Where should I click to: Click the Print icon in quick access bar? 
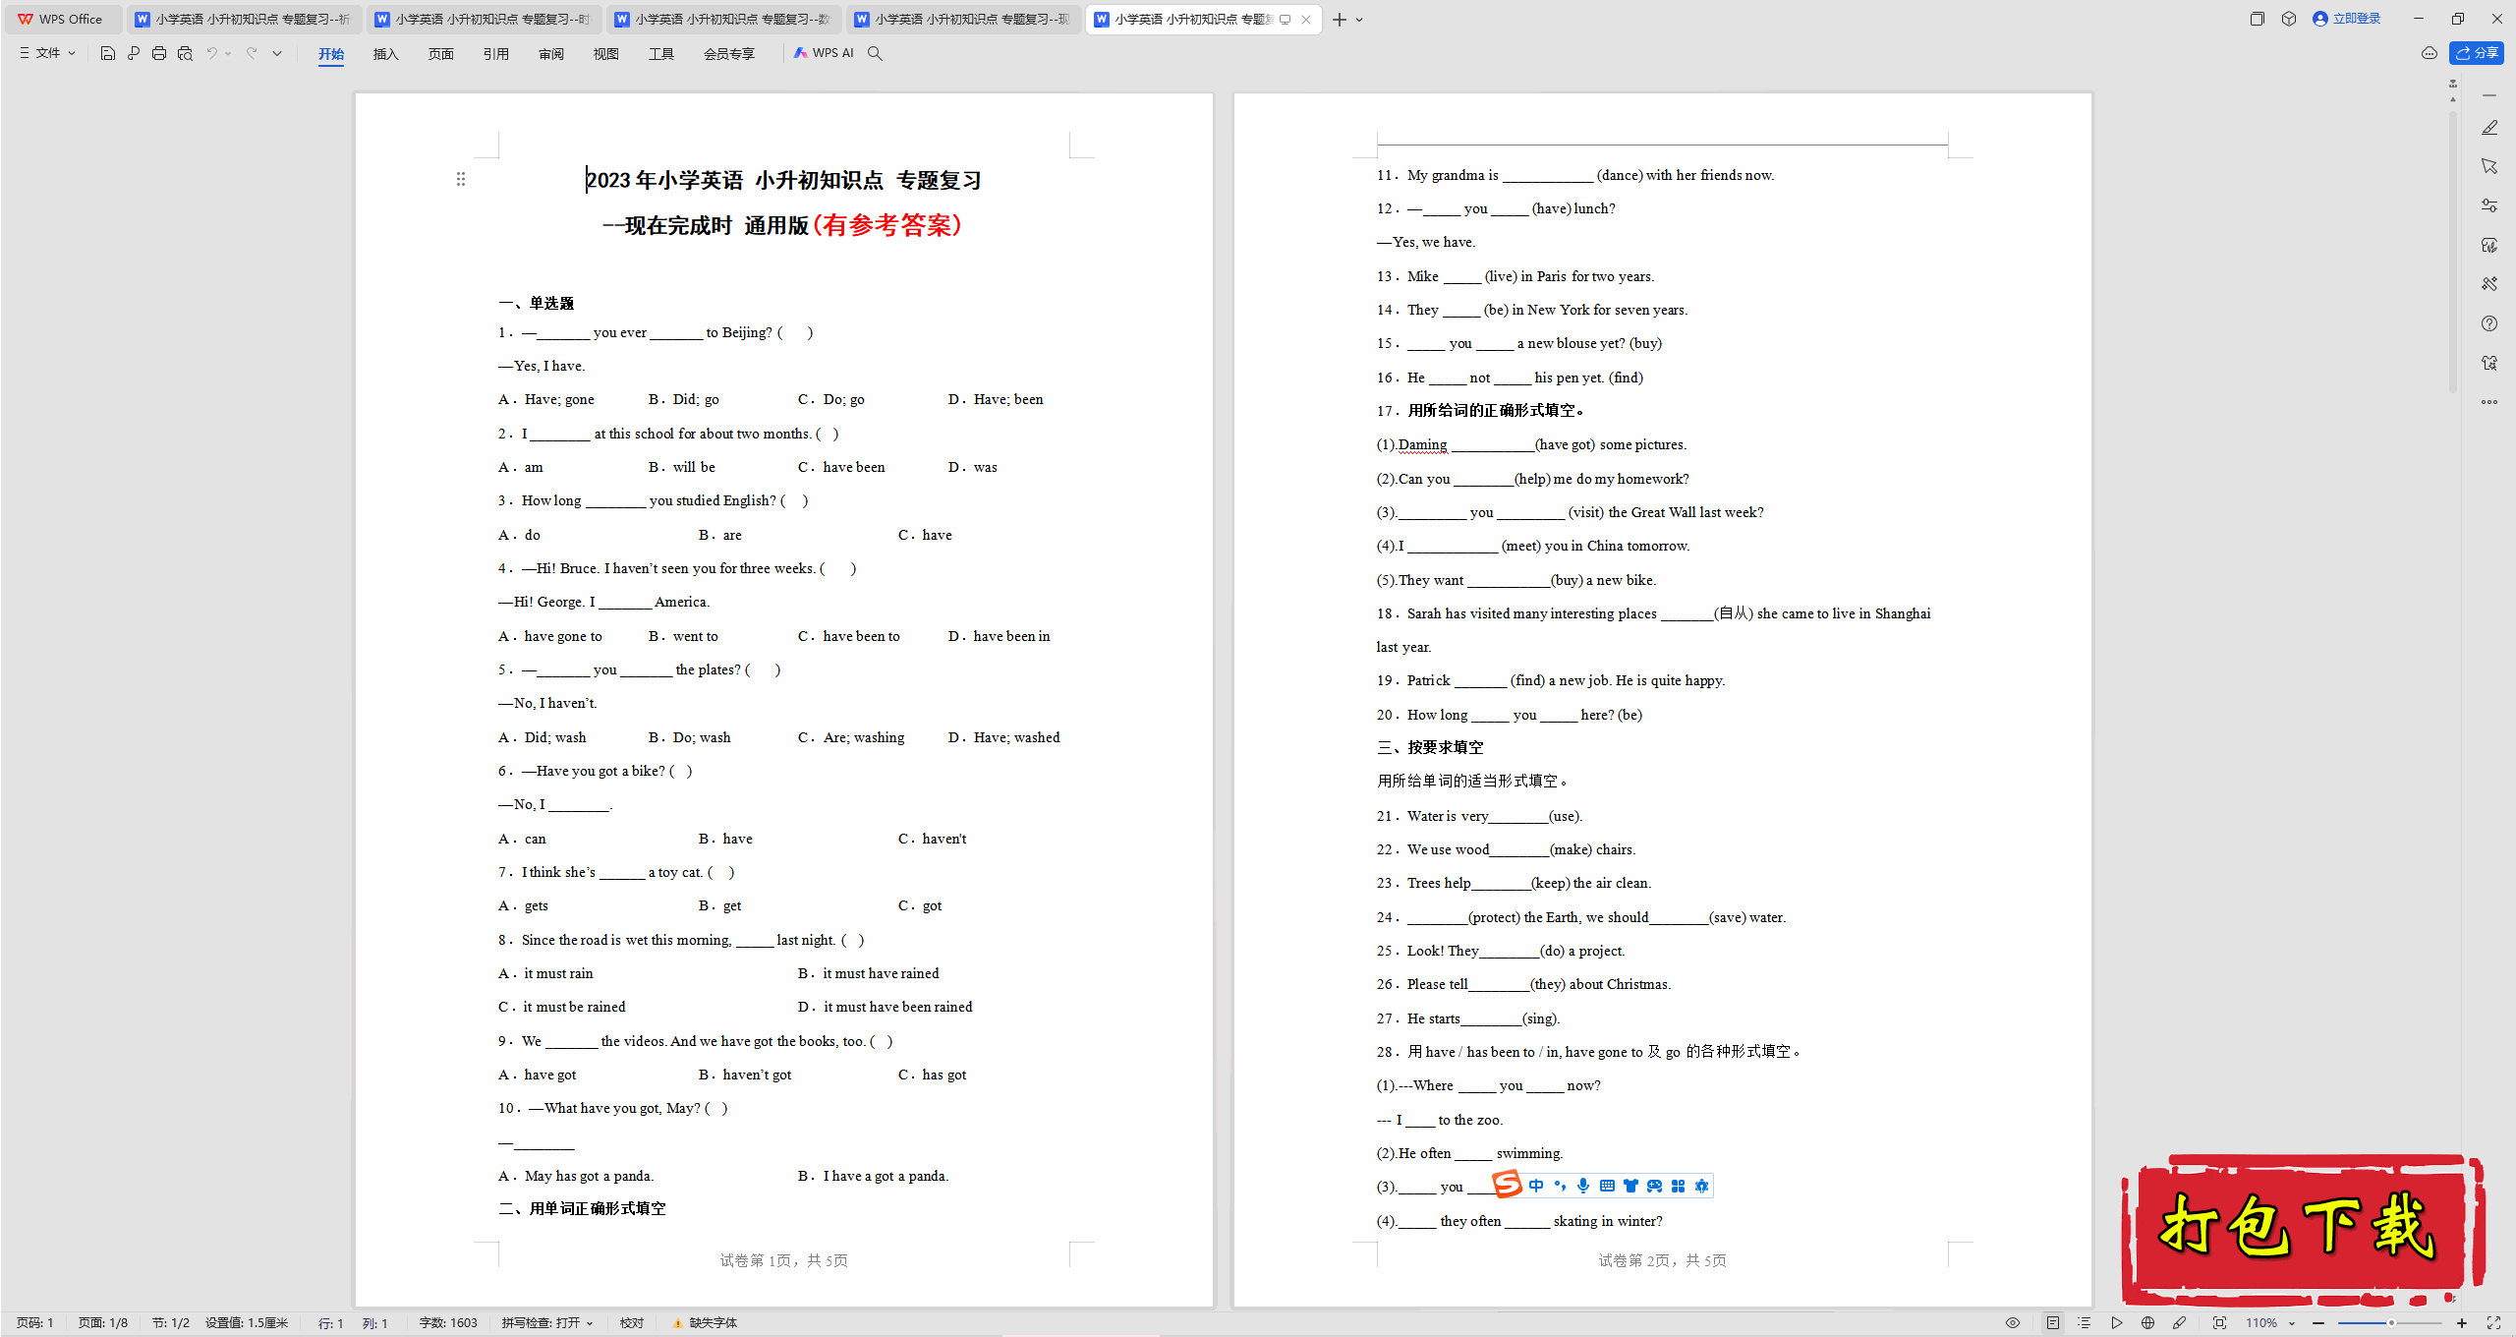pyautogui.click(x=158, y=53)
